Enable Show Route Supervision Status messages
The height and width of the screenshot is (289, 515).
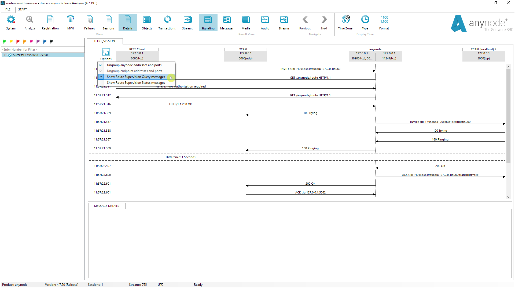[136, 83]
